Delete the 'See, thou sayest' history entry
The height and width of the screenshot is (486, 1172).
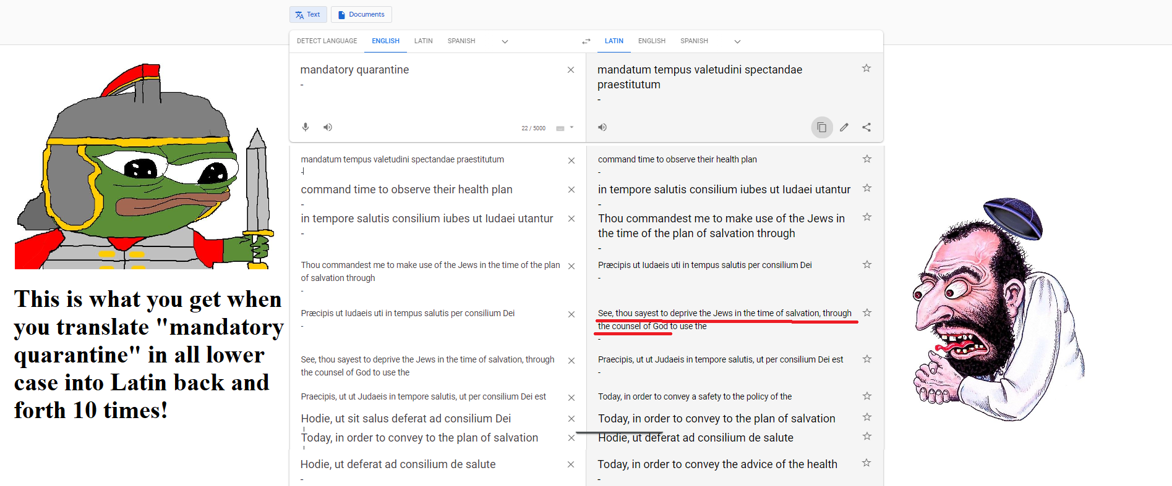[571, 361]
